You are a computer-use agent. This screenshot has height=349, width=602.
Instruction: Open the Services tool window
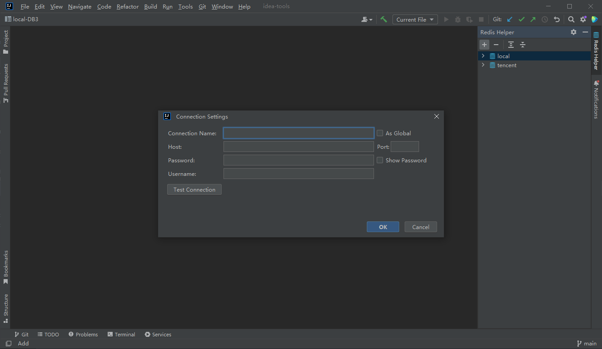pyautogui.click(x=158, y=334)
